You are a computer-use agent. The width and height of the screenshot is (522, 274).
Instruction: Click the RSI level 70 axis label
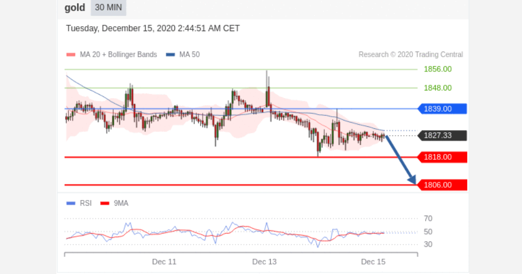click(x=428, y=218)
